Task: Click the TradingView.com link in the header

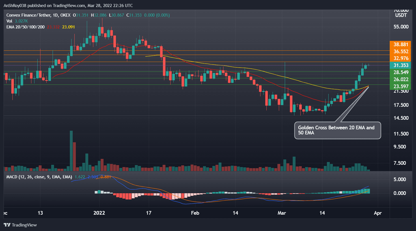Action: tap(68, 5)
